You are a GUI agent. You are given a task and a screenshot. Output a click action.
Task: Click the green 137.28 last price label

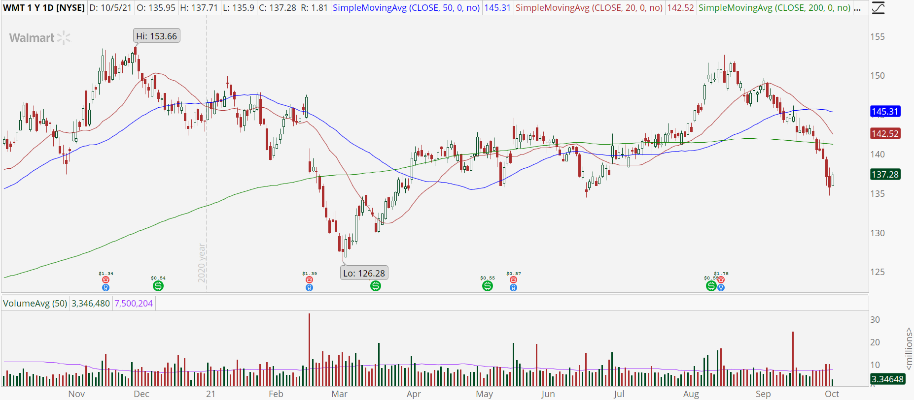coord(885,175)
